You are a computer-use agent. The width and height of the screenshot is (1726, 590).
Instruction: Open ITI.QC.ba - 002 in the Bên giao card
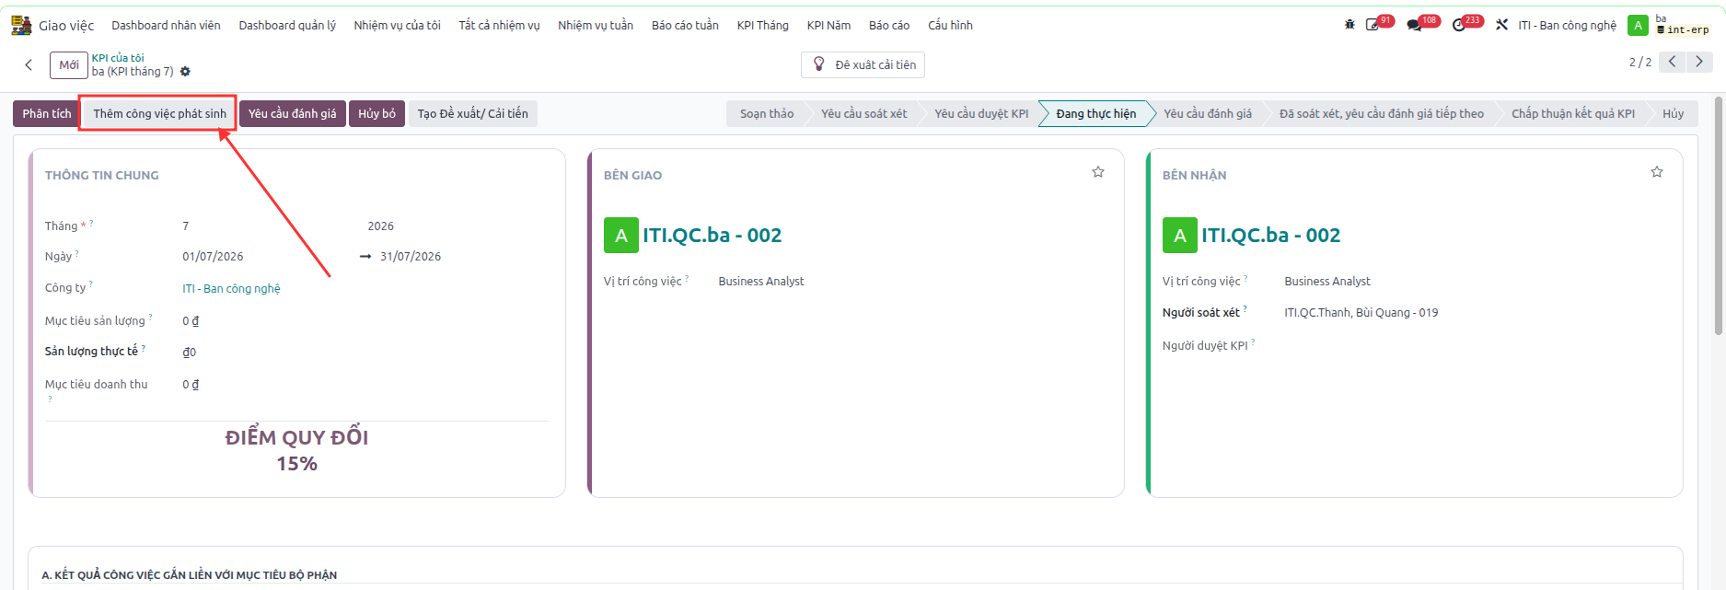click(712, 236)
